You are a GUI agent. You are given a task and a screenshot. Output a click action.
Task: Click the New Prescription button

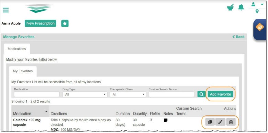pyautogui.click(x=40, y=23)
